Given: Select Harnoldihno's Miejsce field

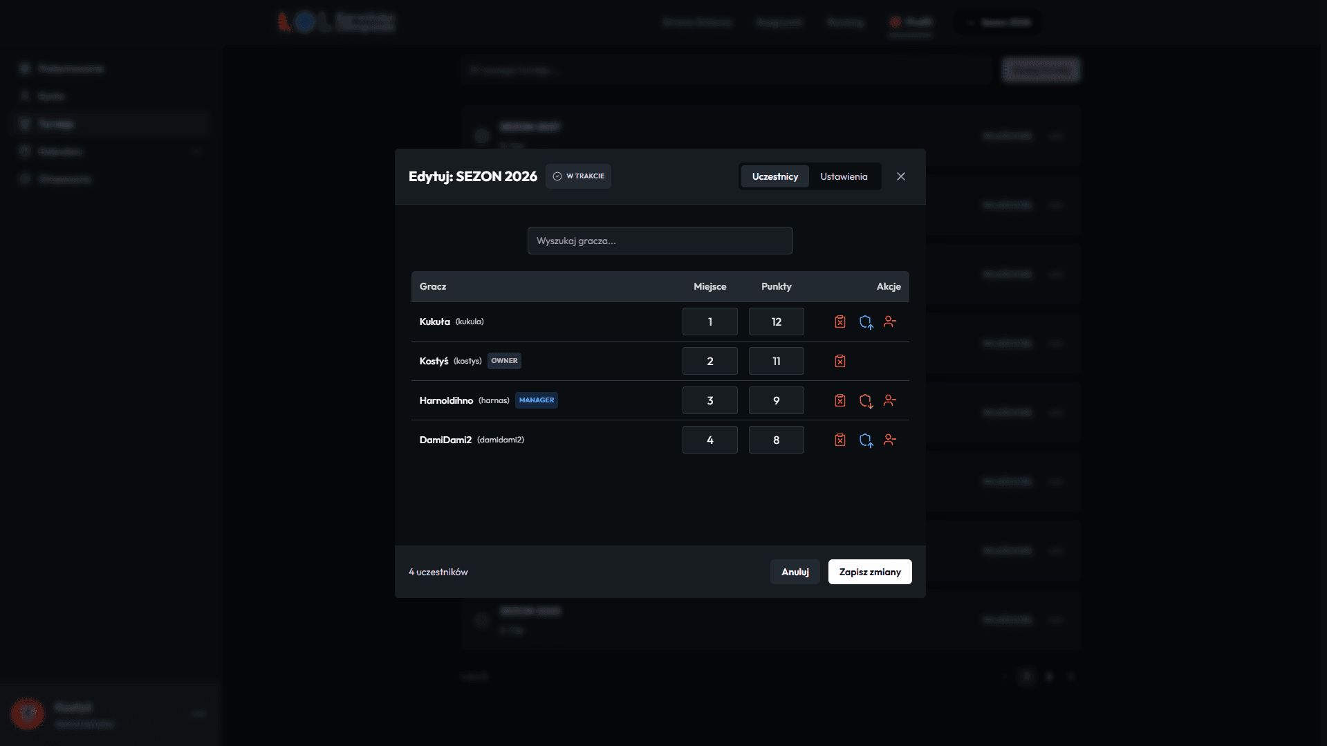Looking at the screenshot, I should coord(710,400).
